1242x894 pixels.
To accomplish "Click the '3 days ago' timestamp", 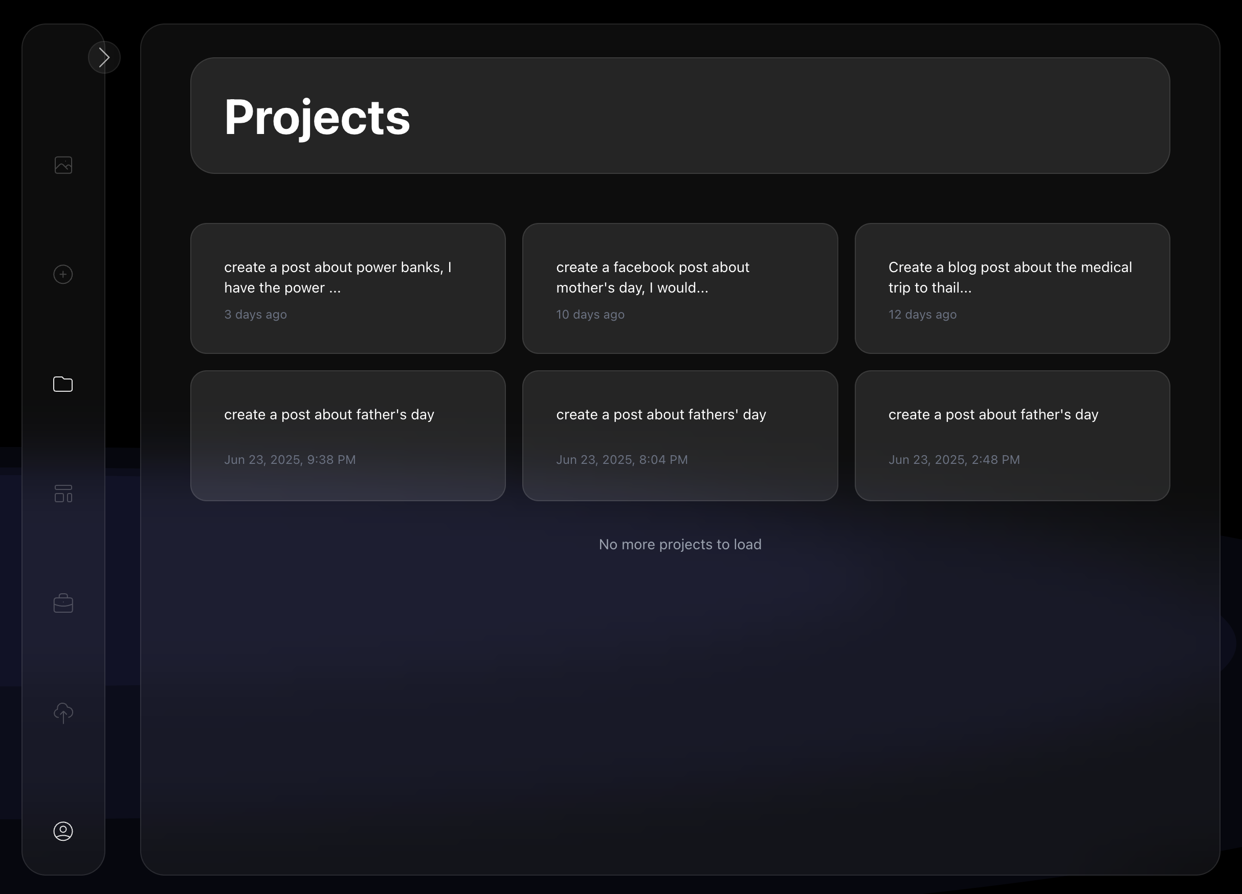I will pos(255,314).
